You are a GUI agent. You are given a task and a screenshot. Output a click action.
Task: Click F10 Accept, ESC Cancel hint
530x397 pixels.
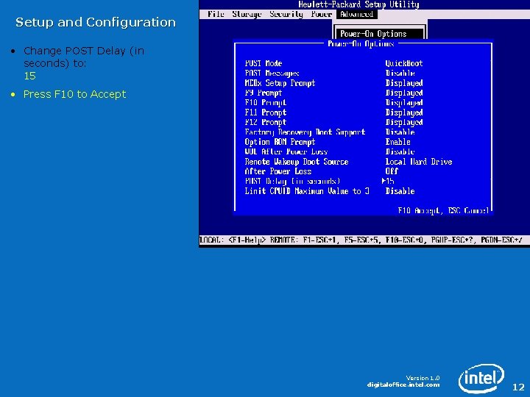[x=443, y=211]
